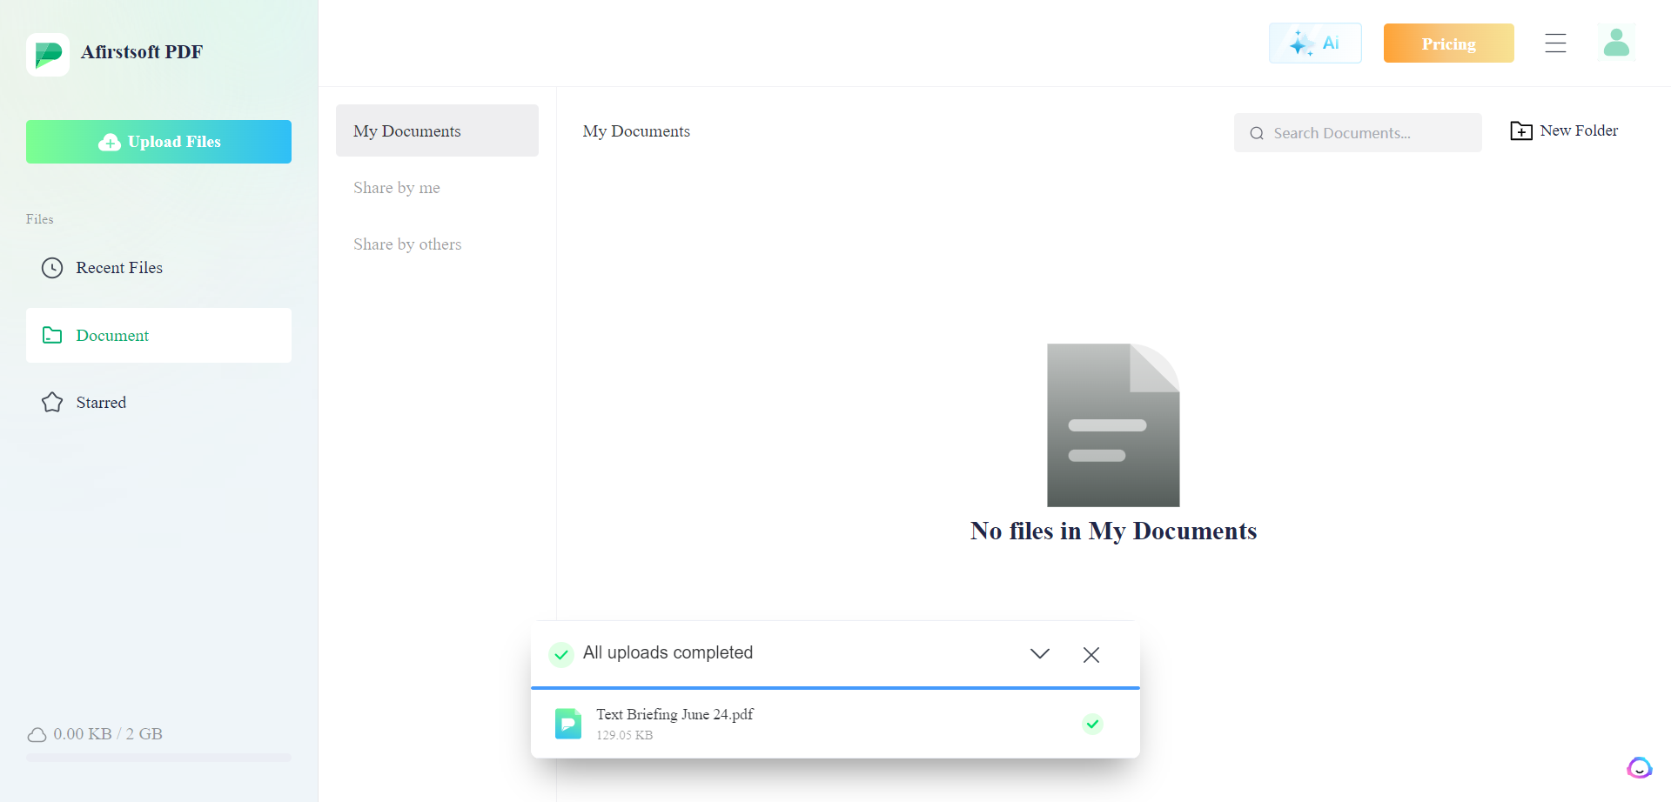Click the cloud storage usage icon

(37, 735)
